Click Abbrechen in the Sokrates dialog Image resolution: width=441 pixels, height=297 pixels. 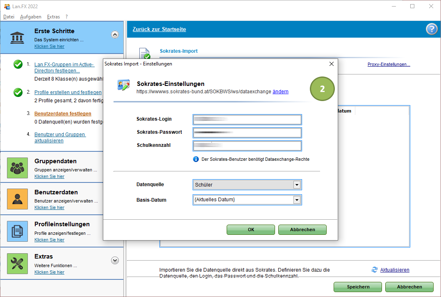(302, 229)
